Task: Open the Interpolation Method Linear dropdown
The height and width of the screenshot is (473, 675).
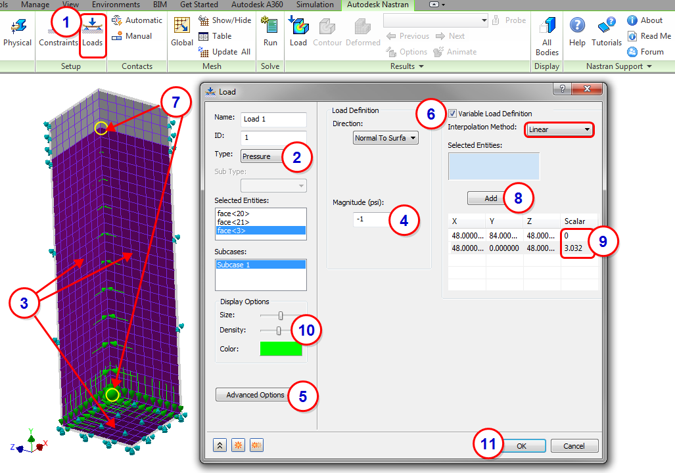Action: 559,129
